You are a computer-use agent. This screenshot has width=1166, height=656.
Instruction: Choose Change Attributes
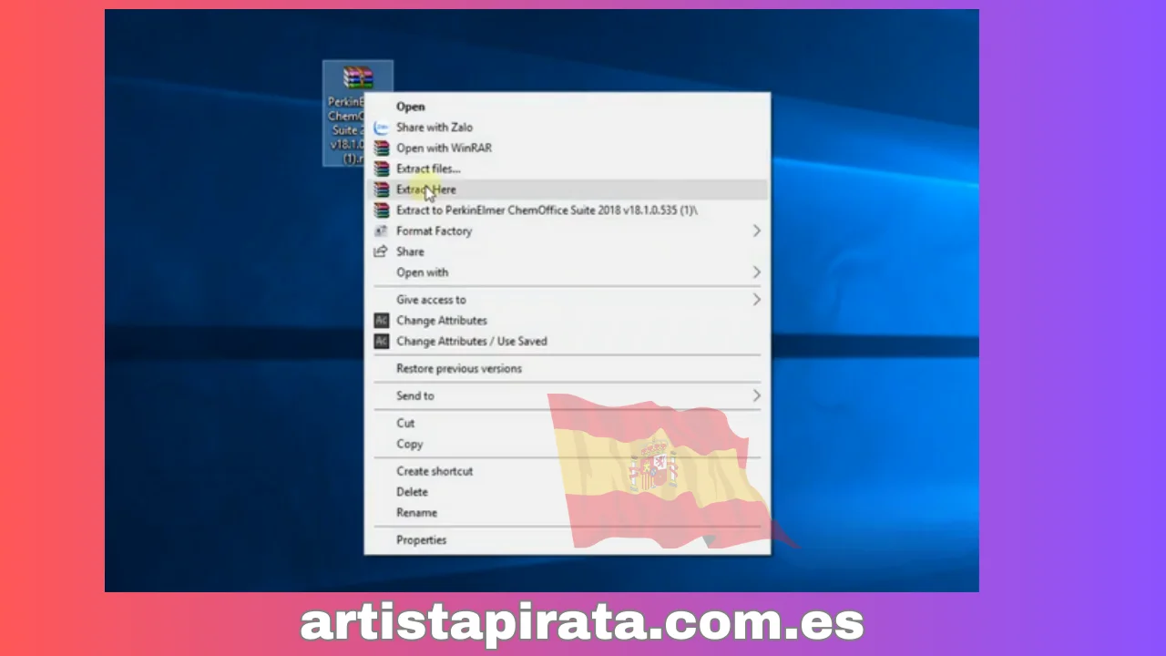(x=567, y=321)
